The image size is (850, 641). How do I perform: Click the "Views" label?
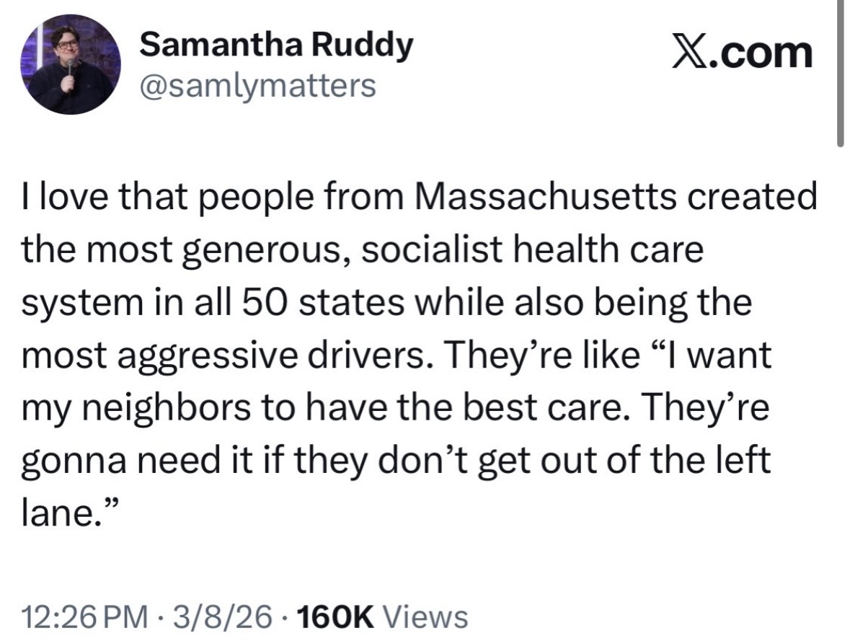click(x=423, y=616)
